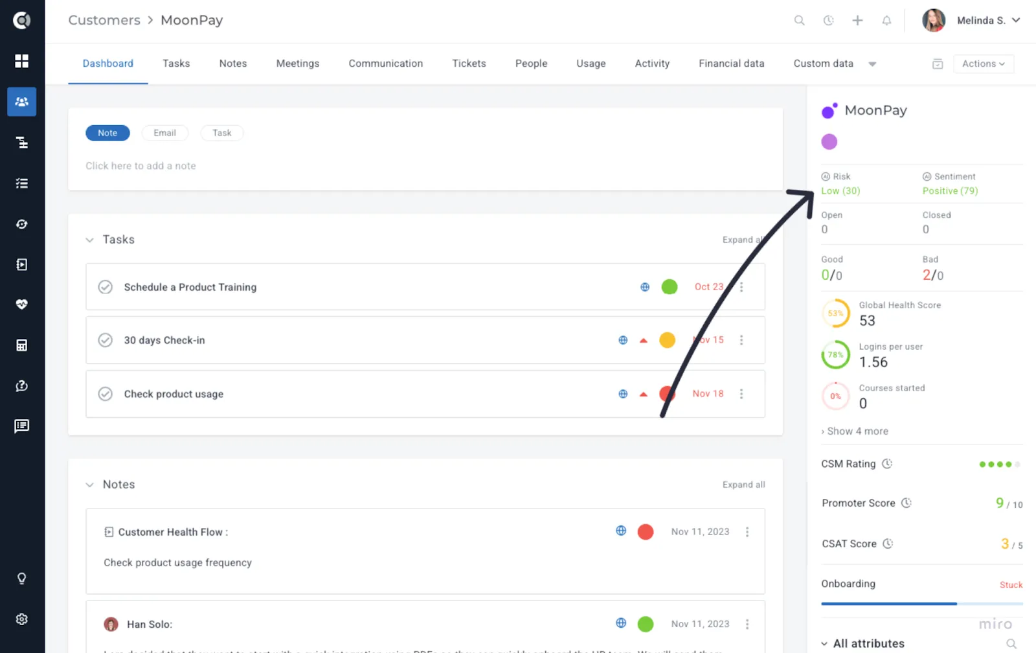
Task: Open the Custom data tab dropdown arrow
Action: 872,64
